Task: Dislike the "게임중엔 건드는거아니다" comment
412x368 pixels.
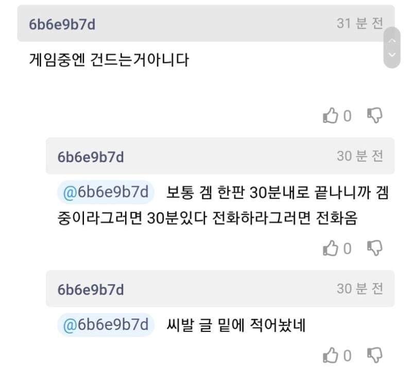Action: (x=374, y=116)
